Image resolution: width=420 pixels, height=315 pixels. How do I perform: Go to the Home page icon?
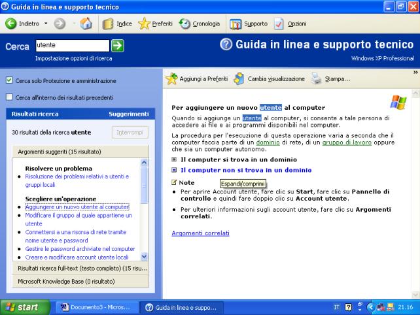tap(86, 24)
